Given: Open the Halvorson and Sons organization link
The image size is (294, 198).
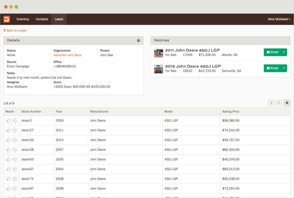Looking at the screenshot, I should coord(67,55).
